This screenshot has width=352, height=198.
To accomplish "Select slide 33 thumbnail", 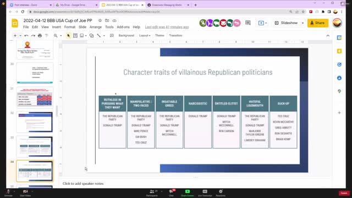I will pos(35,147).
